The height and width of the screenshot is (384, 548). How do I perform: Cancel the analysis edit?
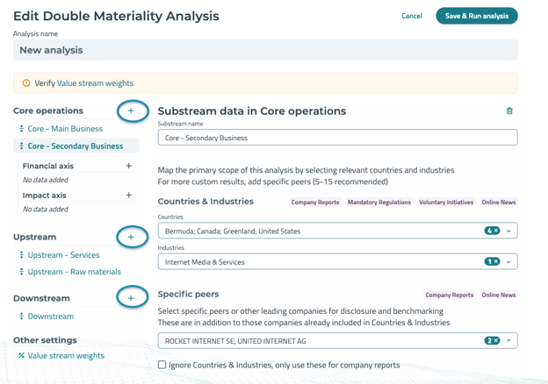[411, 16]
